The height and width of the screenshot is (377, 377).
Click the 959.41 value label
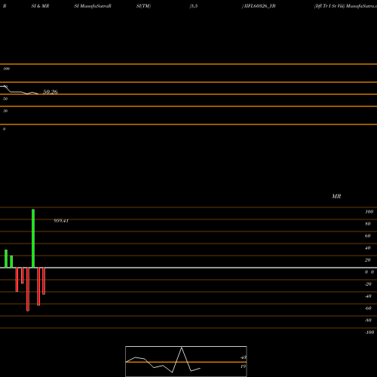(61, 221)
